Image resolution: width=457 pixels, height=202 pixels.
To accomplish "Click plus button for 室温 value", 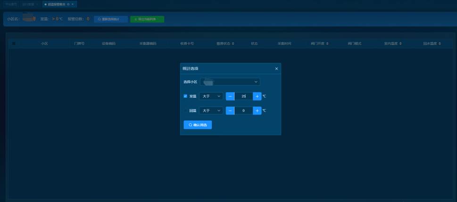I will click(257, 96).
